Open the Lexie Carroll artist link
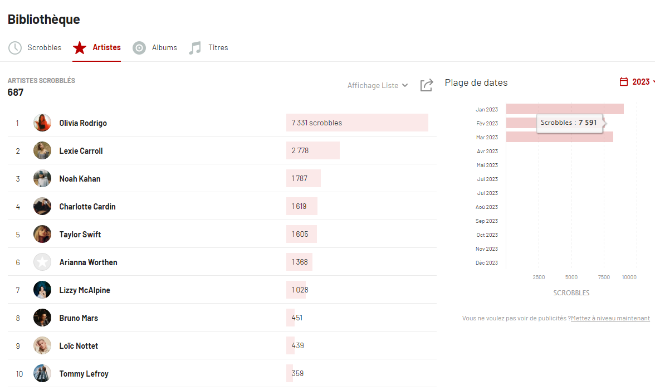 click(81, 151)
